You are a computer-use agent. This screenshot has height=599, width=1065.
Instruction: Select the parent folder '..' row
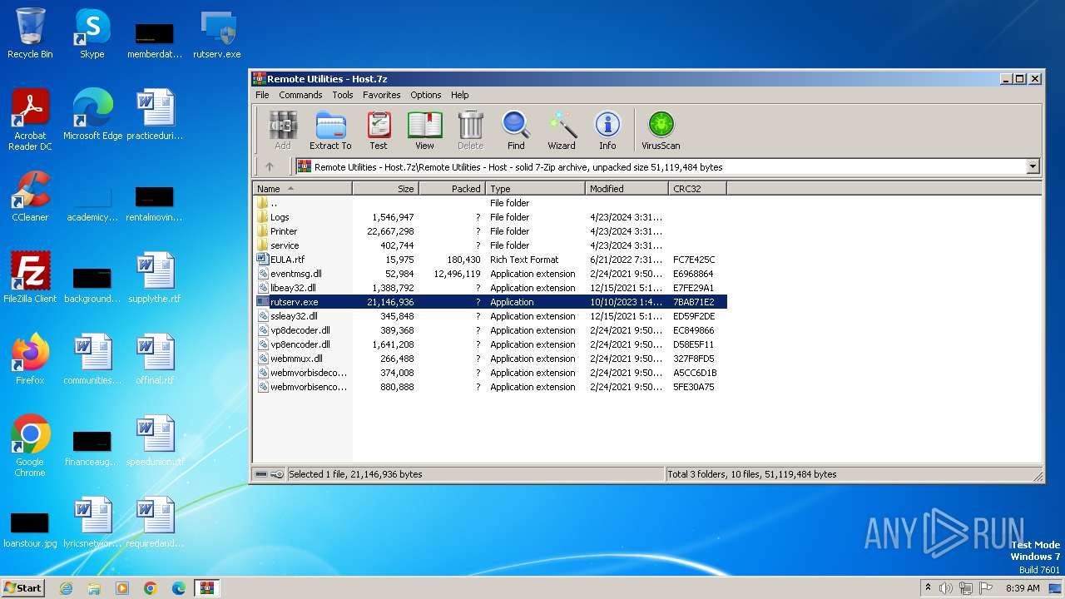pyautogui.click(x=489, y=203)
